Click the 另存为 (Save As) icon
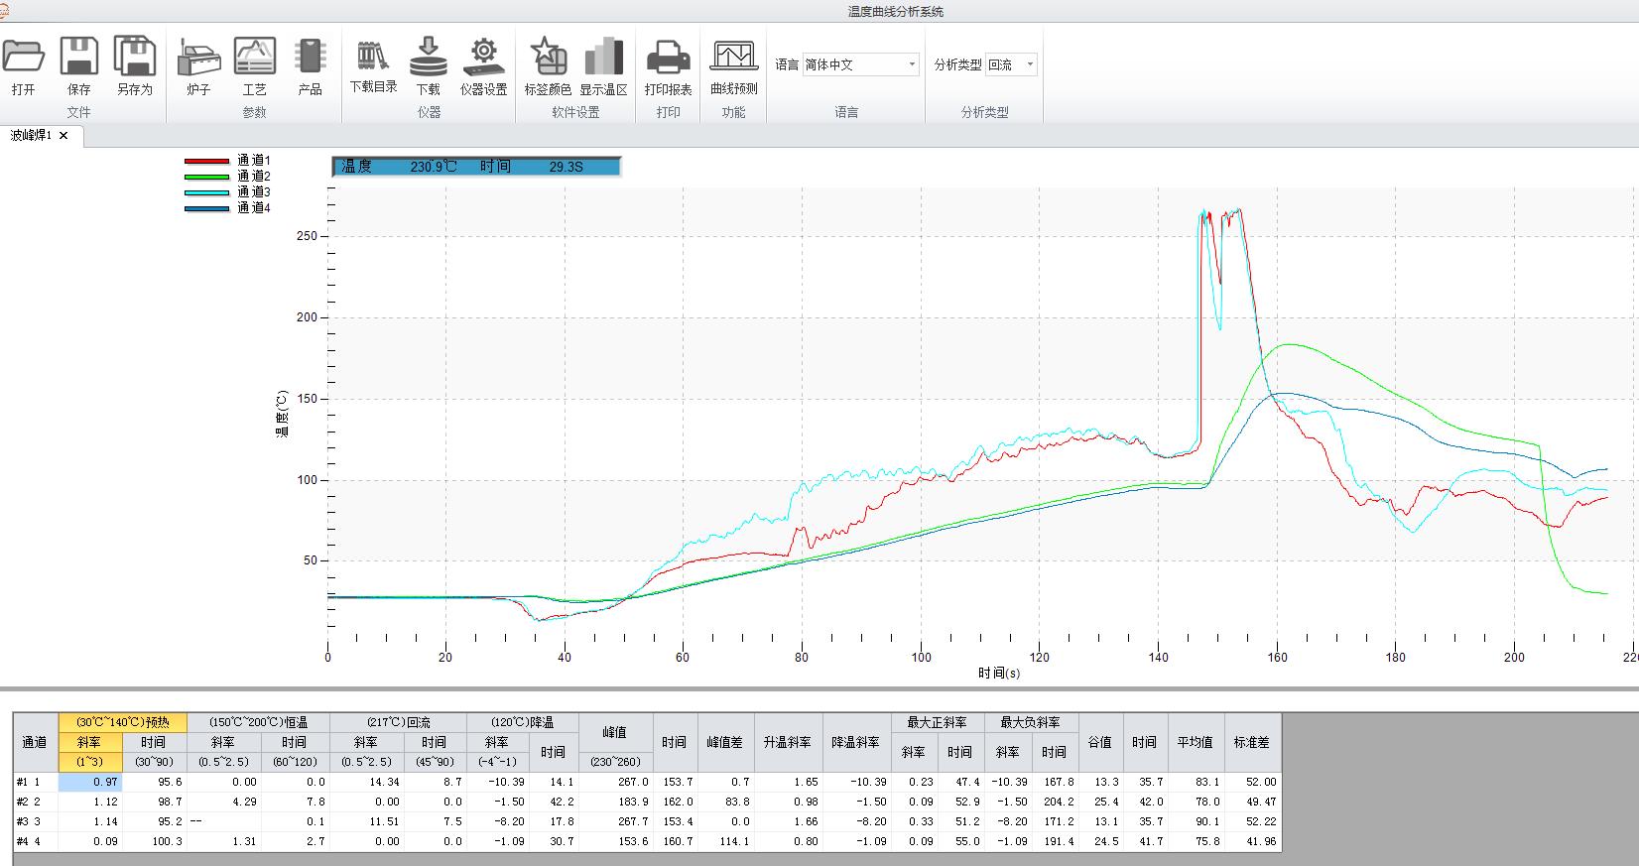Image resolution: width=1639 pixels, height=866 pixels. 135,58
